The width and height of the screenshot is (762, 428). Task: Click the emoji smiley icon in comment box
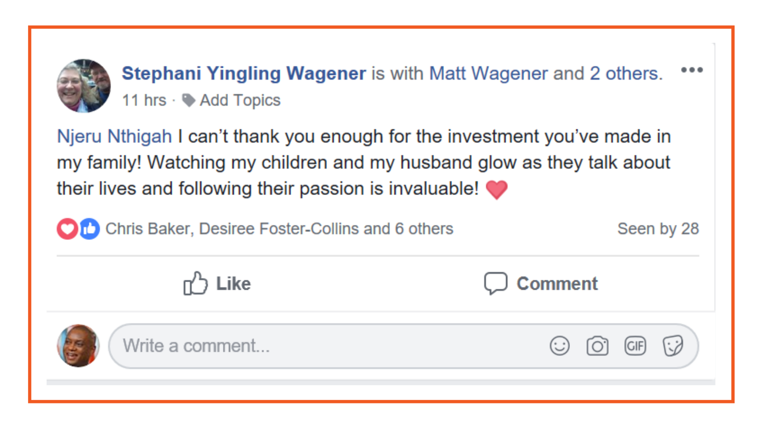pyautogui.click(x=560, y=346)
